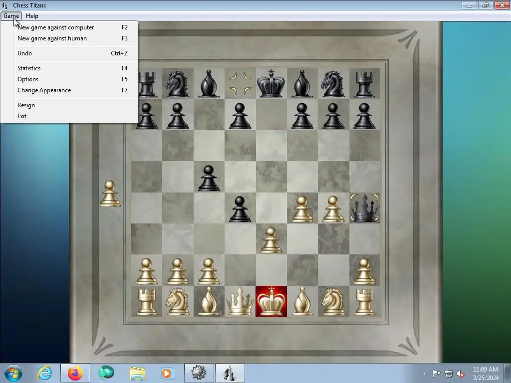Image resolution: width=511 pixels, height=383 pixels.
Task: Select the black pawn on f7
Action: coord(302,116)
